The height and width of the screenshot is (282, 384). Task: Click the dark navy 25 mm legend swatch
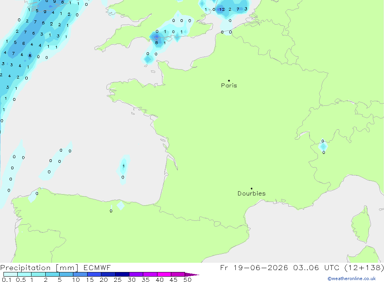click(x=122, y=274)
